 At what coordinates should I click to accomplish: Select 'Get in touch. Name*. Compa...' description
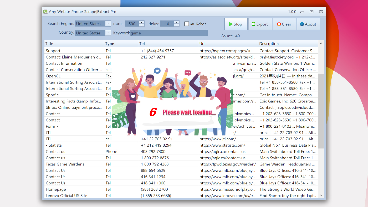[x=288, y=95]
